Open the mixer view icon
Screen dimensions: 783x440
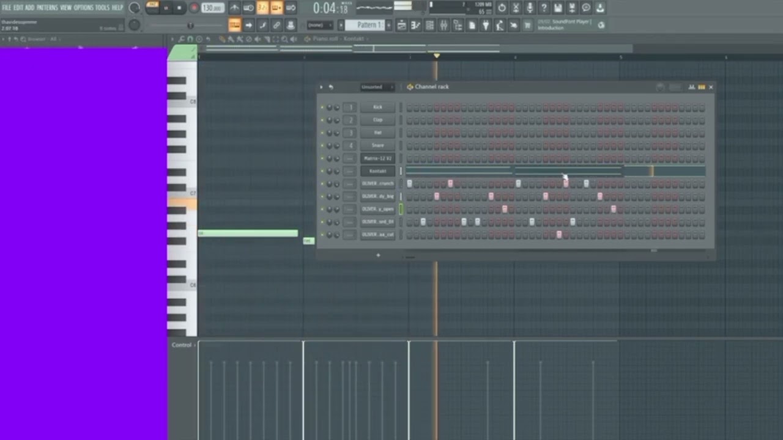tap(443, 25)
